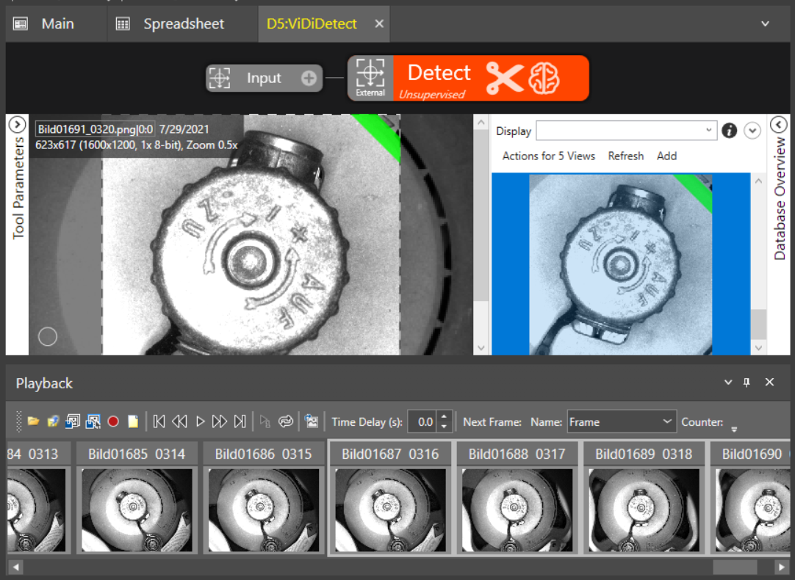Open the info icon beside Display dropdown
The height and width of the screenshot is (580, 795).
coord(729,131)
